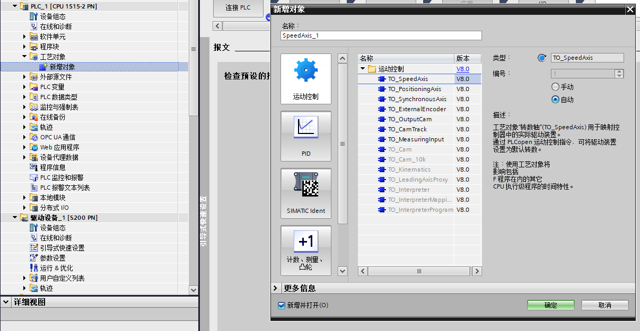Screen dimensions: 640x331
Task: Toggle the 新增并打开 checkbox
Action: point(282,306)
